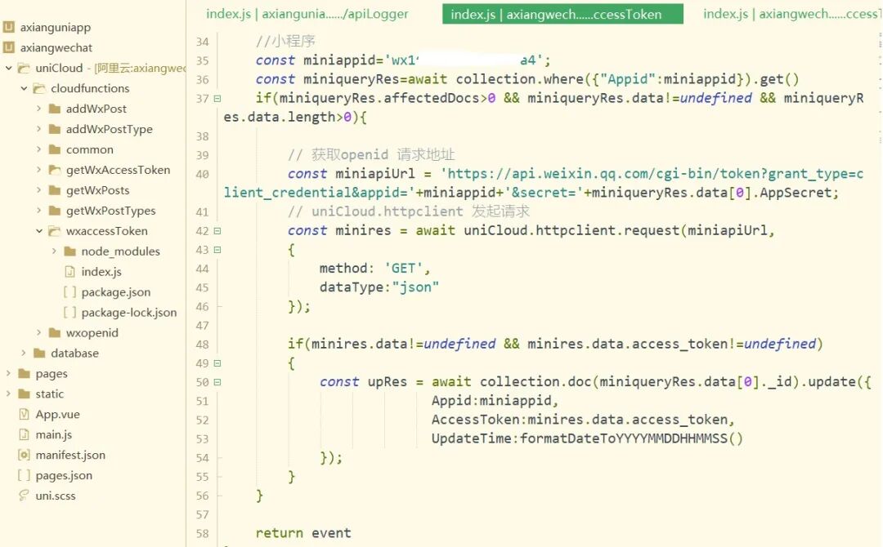Click the package.json bracket icon

[69, 291]
